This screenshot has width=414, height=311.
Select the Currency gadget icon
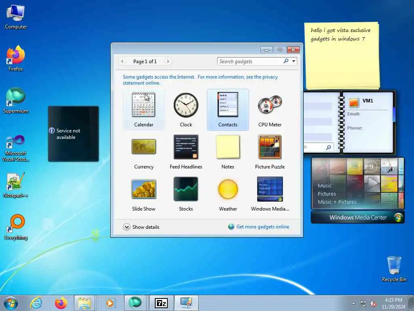click(144, 147)
